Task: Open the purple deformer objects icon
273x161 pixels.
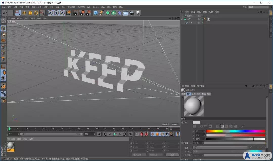Action: pyautogui.click(x=120, y=13)
